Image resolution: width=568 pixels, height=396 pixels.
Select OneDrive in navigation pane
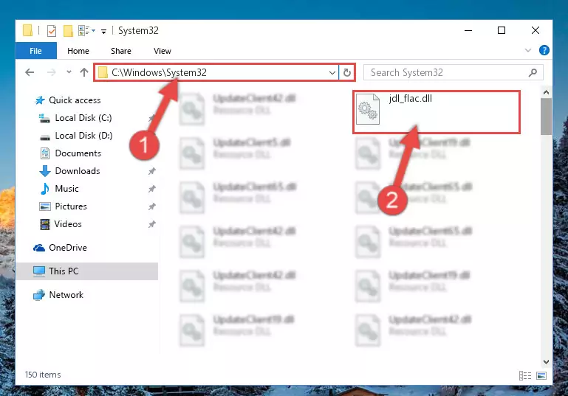[68, 248]
